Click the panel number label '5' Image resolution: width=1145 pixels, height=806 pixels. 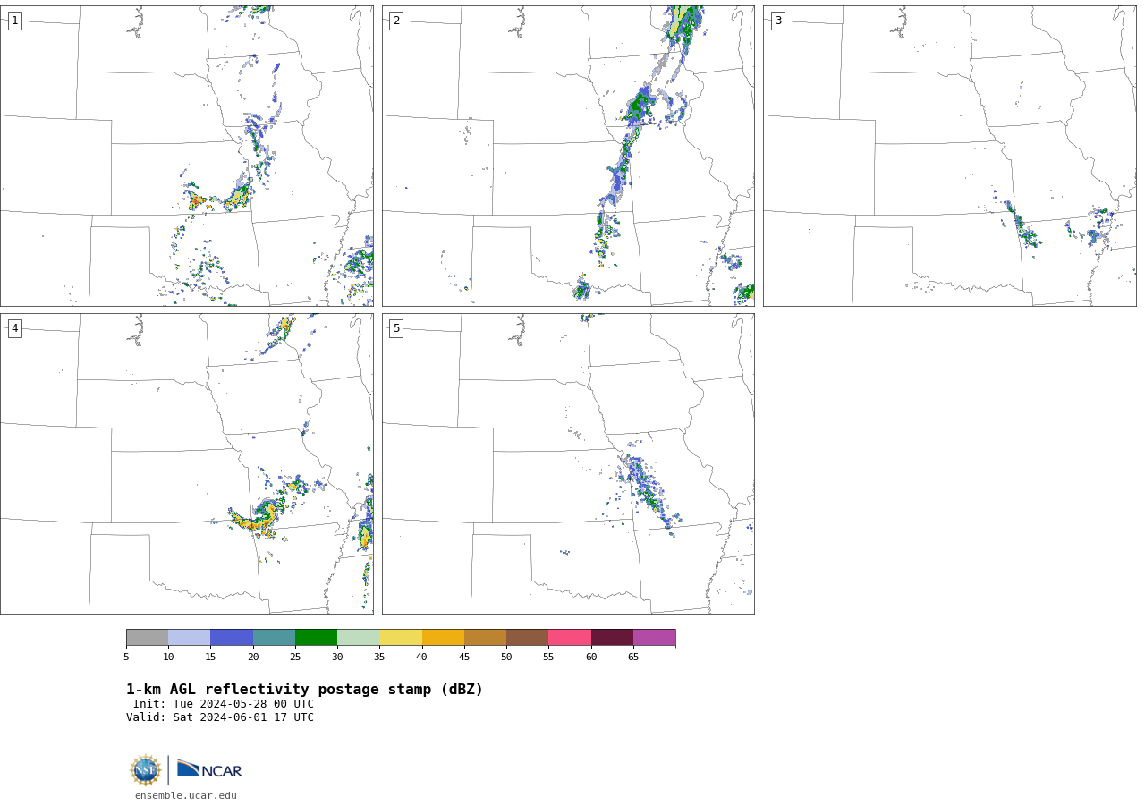[x=396, y=328]
